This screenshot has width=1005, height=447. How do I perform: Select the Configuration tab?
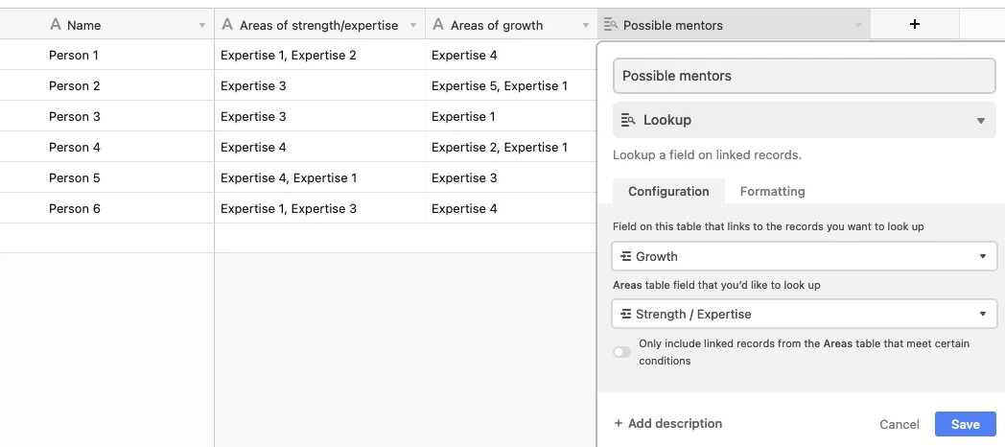668,191
